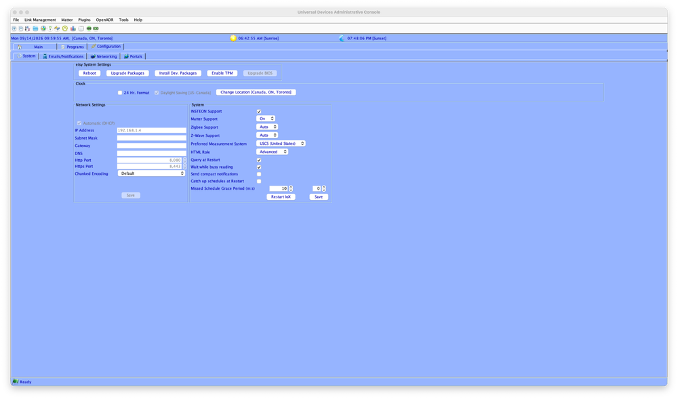This screenshot has width=678, height=399.
Task: Click the A-Z sort icon in toolbar
Action: [x=28, y=28]
